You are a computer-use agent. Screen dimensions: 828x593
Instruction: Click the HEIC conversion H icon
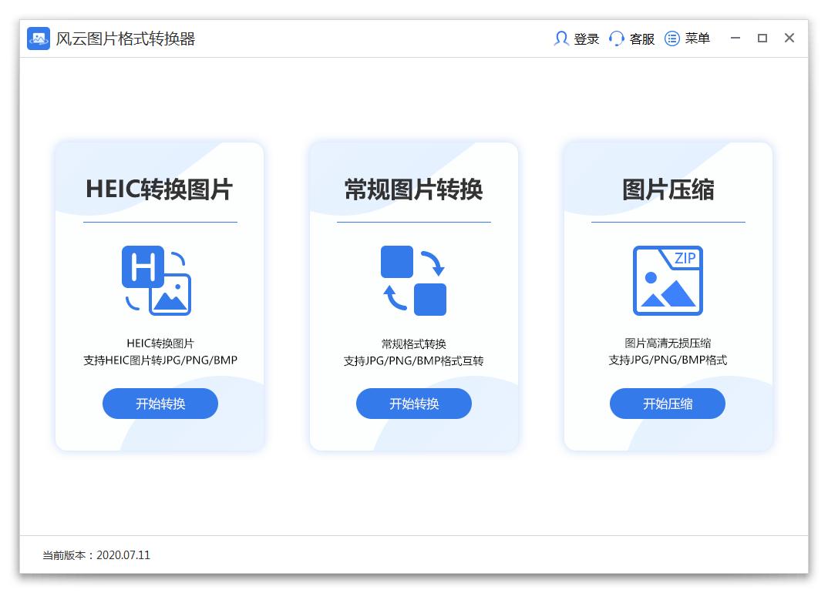point(157,280)
